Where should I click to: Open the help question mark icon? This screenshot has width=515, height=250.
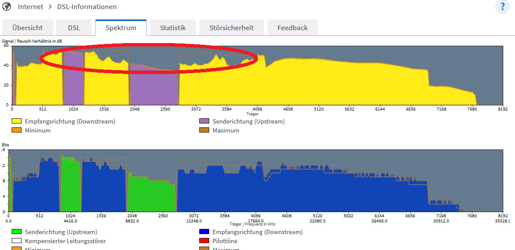click(502, 7)
